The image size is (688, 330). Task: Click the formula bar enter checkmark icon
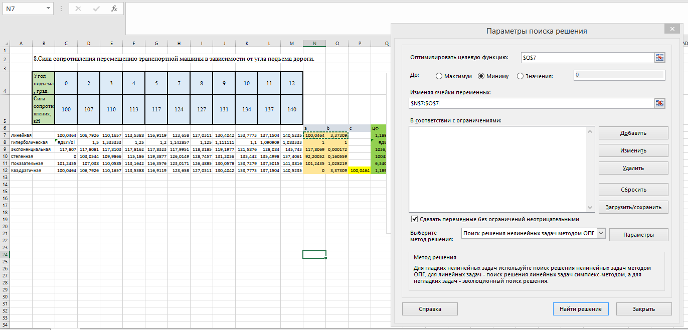tap(96, 9)
